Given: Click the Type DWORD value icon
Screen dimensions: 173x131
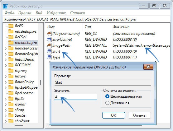Looking at the screenshot, I should tap(49, 57).
